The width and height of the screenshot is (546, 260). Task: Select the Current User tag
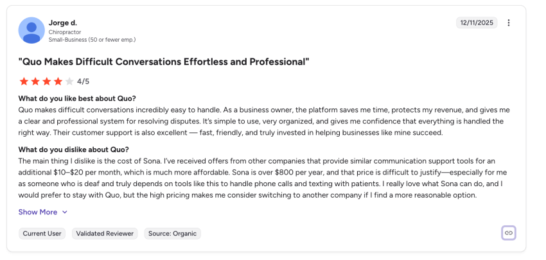[x=42, y=234]
